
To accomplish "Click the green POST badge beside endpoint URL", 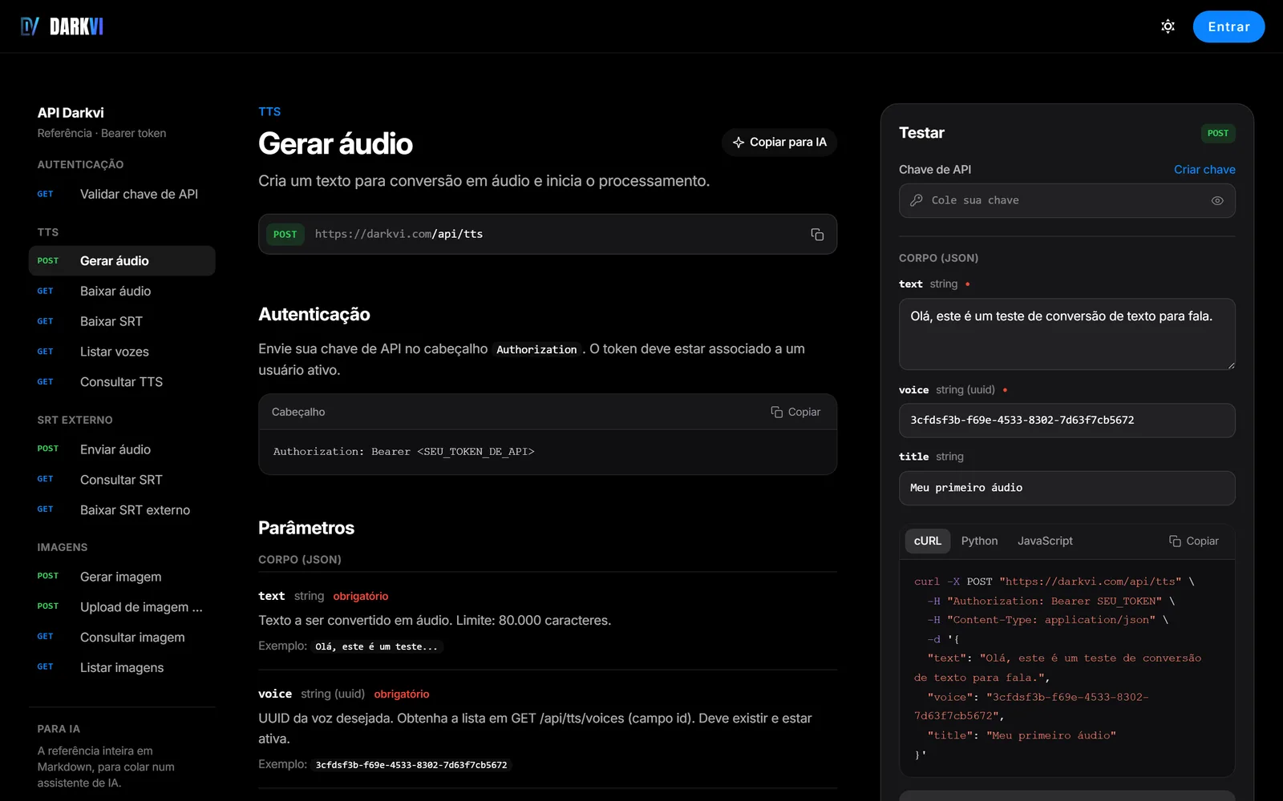I will (285, 234).
